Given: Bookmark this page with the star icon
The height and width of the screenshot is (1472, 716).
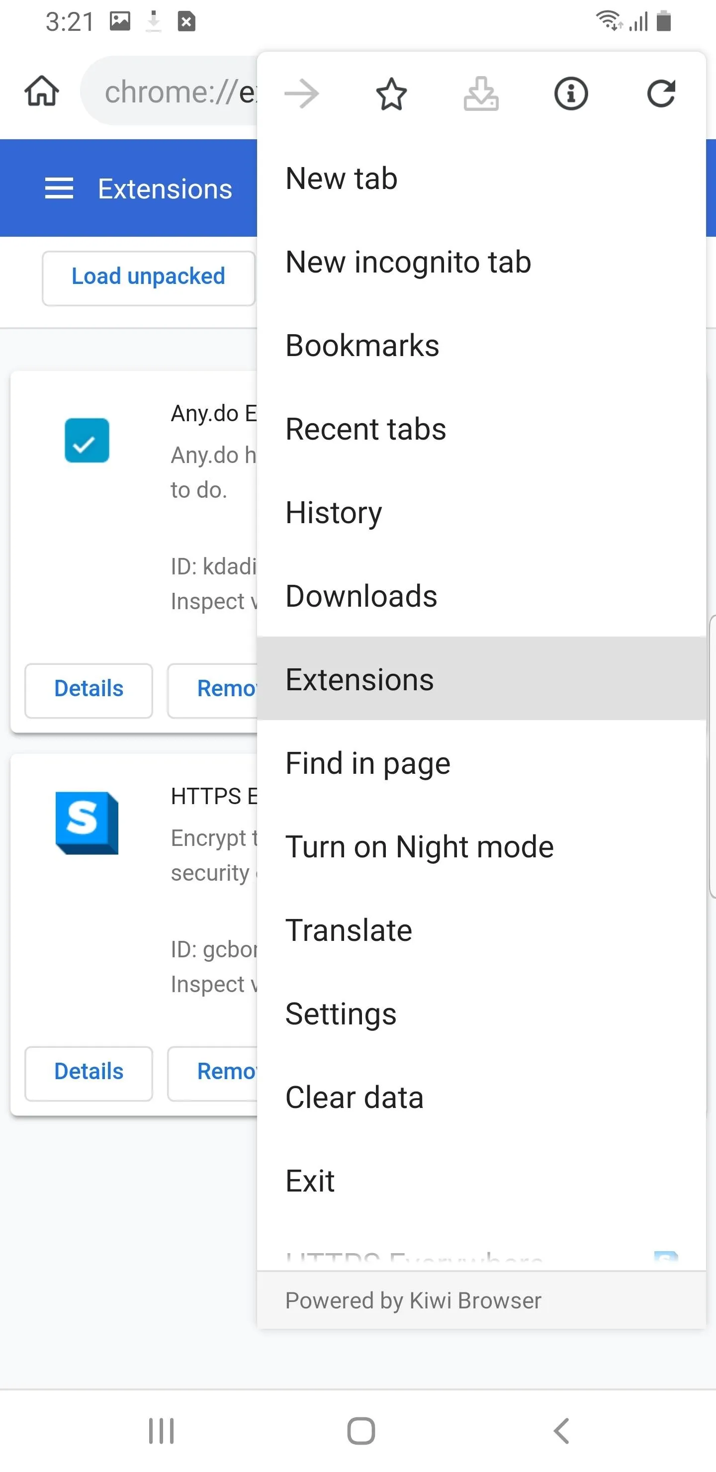Looking at the screenshot, I should 391,93.
